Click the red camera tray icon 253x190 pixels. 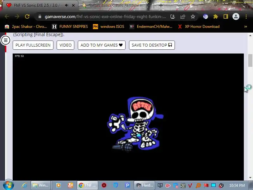[x=168, y=185]
